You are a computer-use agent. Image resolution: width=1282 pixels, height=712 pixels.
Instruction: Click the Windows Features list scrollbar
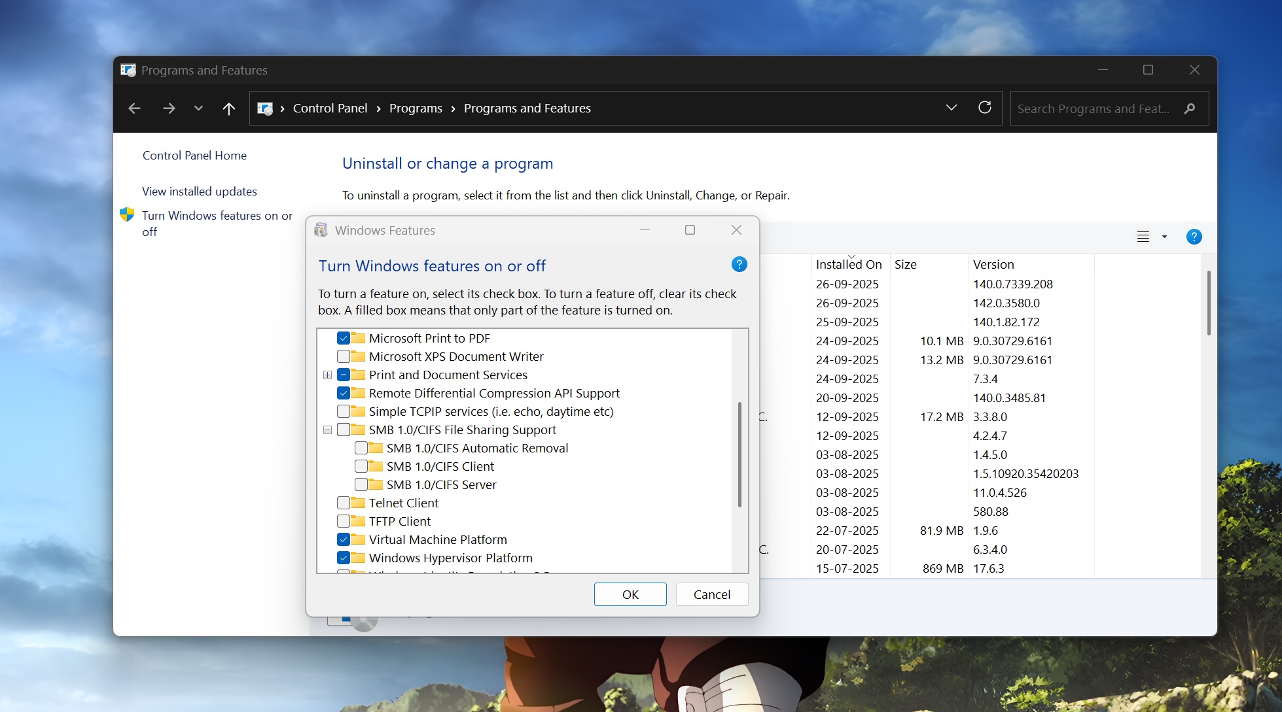pos(739,454)
